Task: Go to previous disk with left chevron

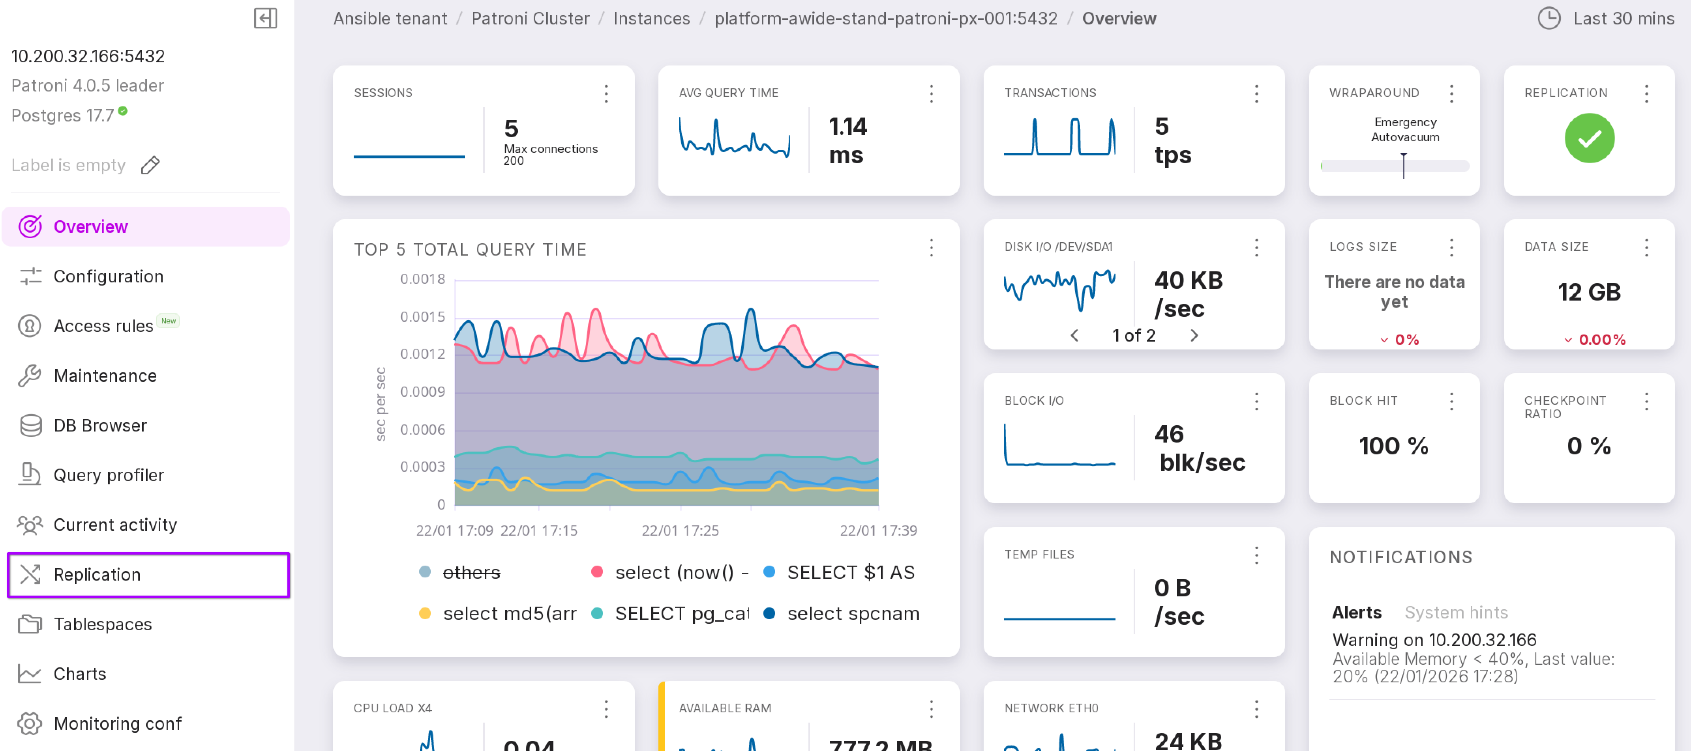Action: pyautogui.click(x=1074, y=335)
